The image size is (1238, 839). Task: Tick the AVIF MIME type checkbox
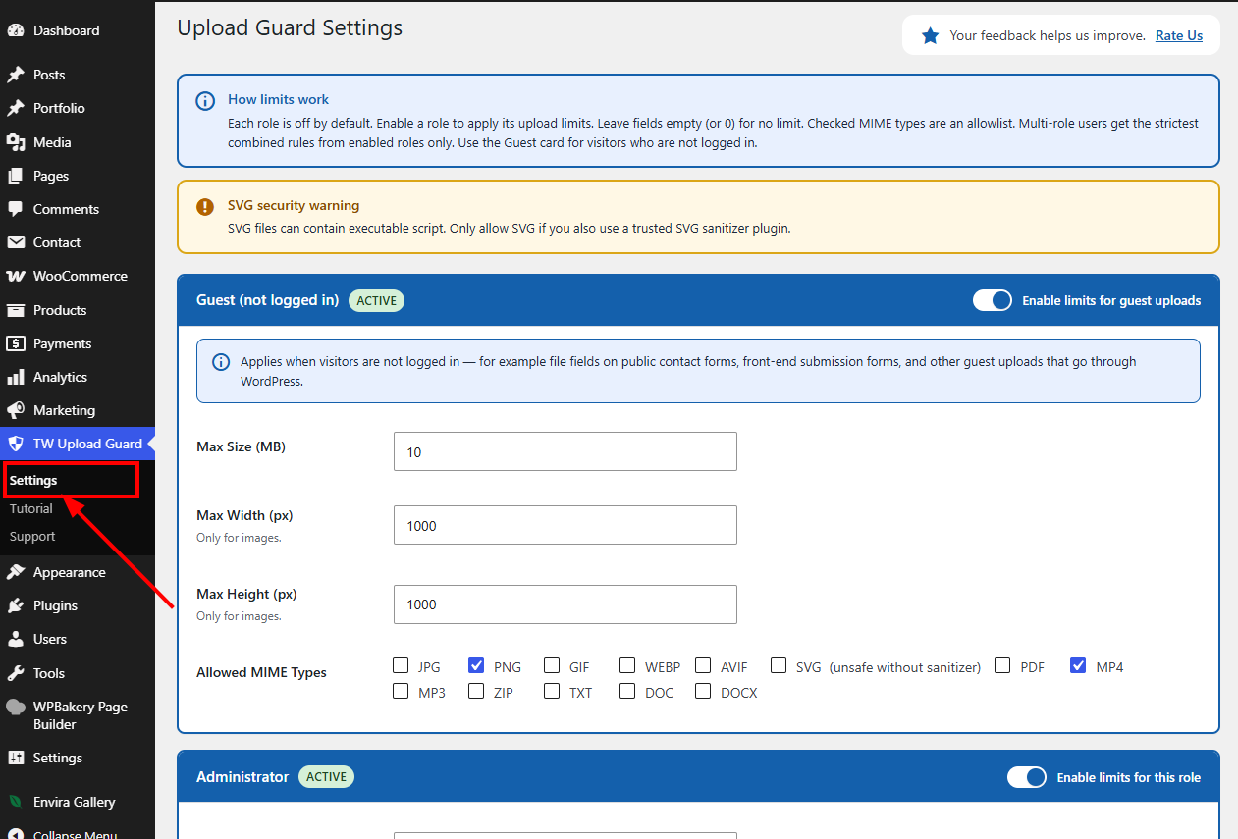(x=703, y=665)
